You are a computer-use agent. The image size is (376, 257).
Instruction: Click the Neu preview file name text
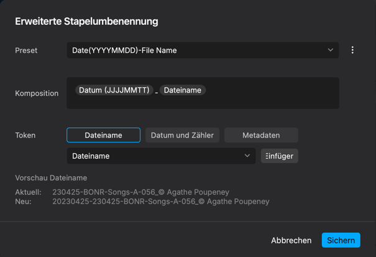pyautogui.click(x=161, y=201)
